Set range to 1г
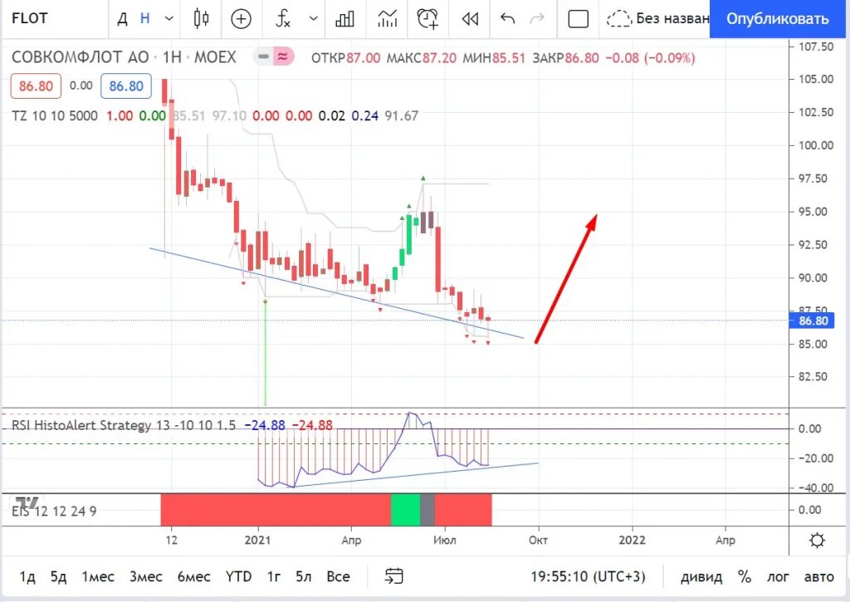 pos(274,576)
